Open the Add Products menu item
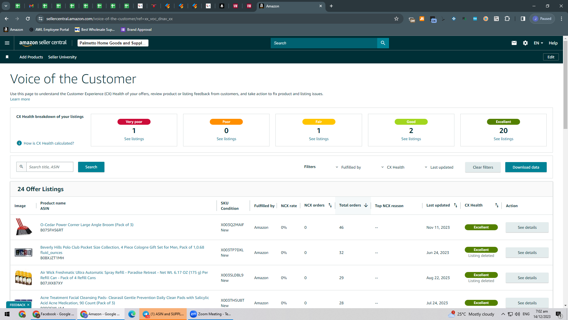The width and height of the screenshot is (568, 320). tap(31, 57)
